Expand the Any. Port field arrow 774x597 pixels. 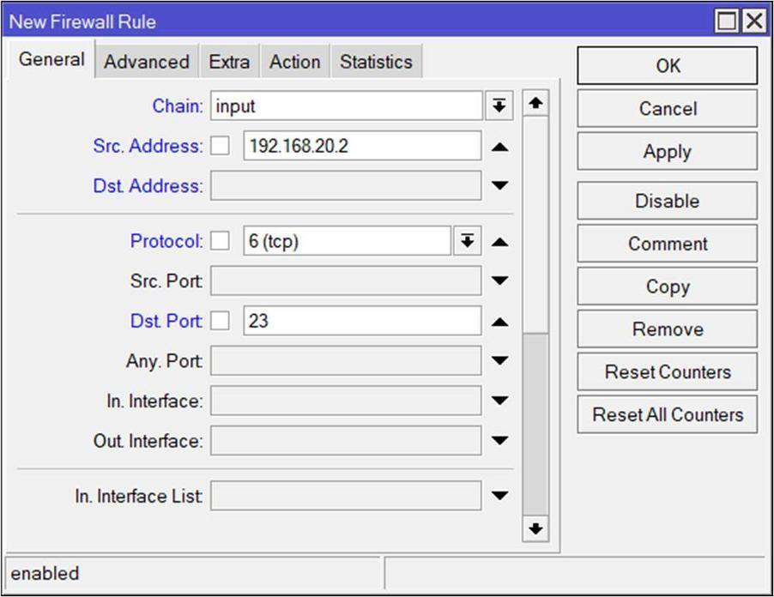coord(499,361)
